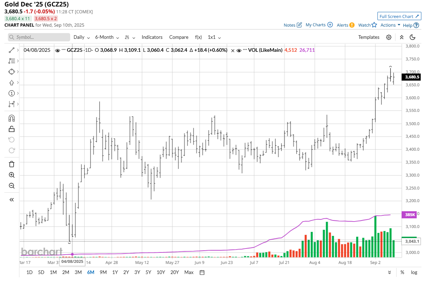The width and height of the screenshot is (430, 283).
Task: Open the Help link
Action: 411,25
